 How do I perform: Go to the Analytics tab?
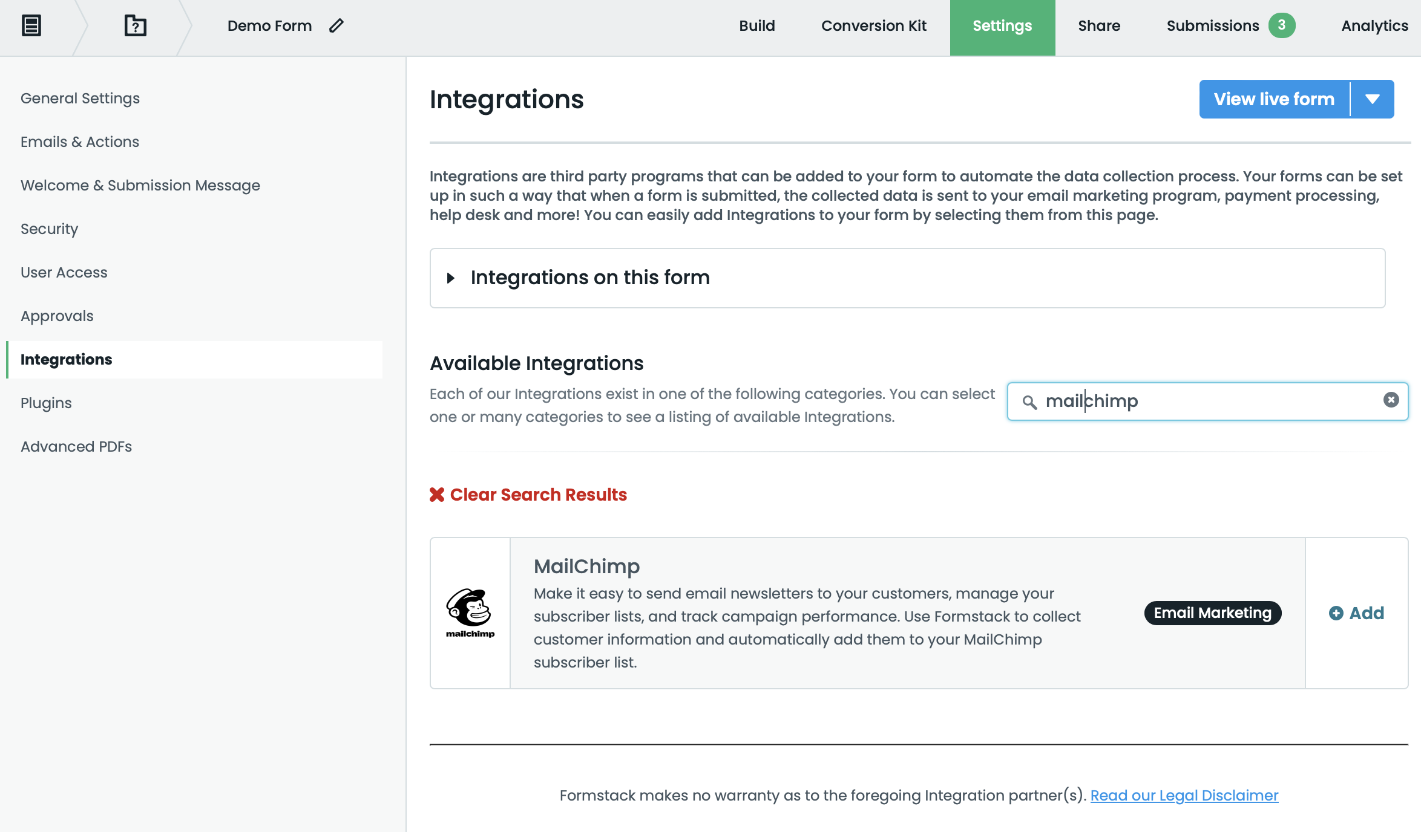pyautogui.click(x=1374, y=26)
